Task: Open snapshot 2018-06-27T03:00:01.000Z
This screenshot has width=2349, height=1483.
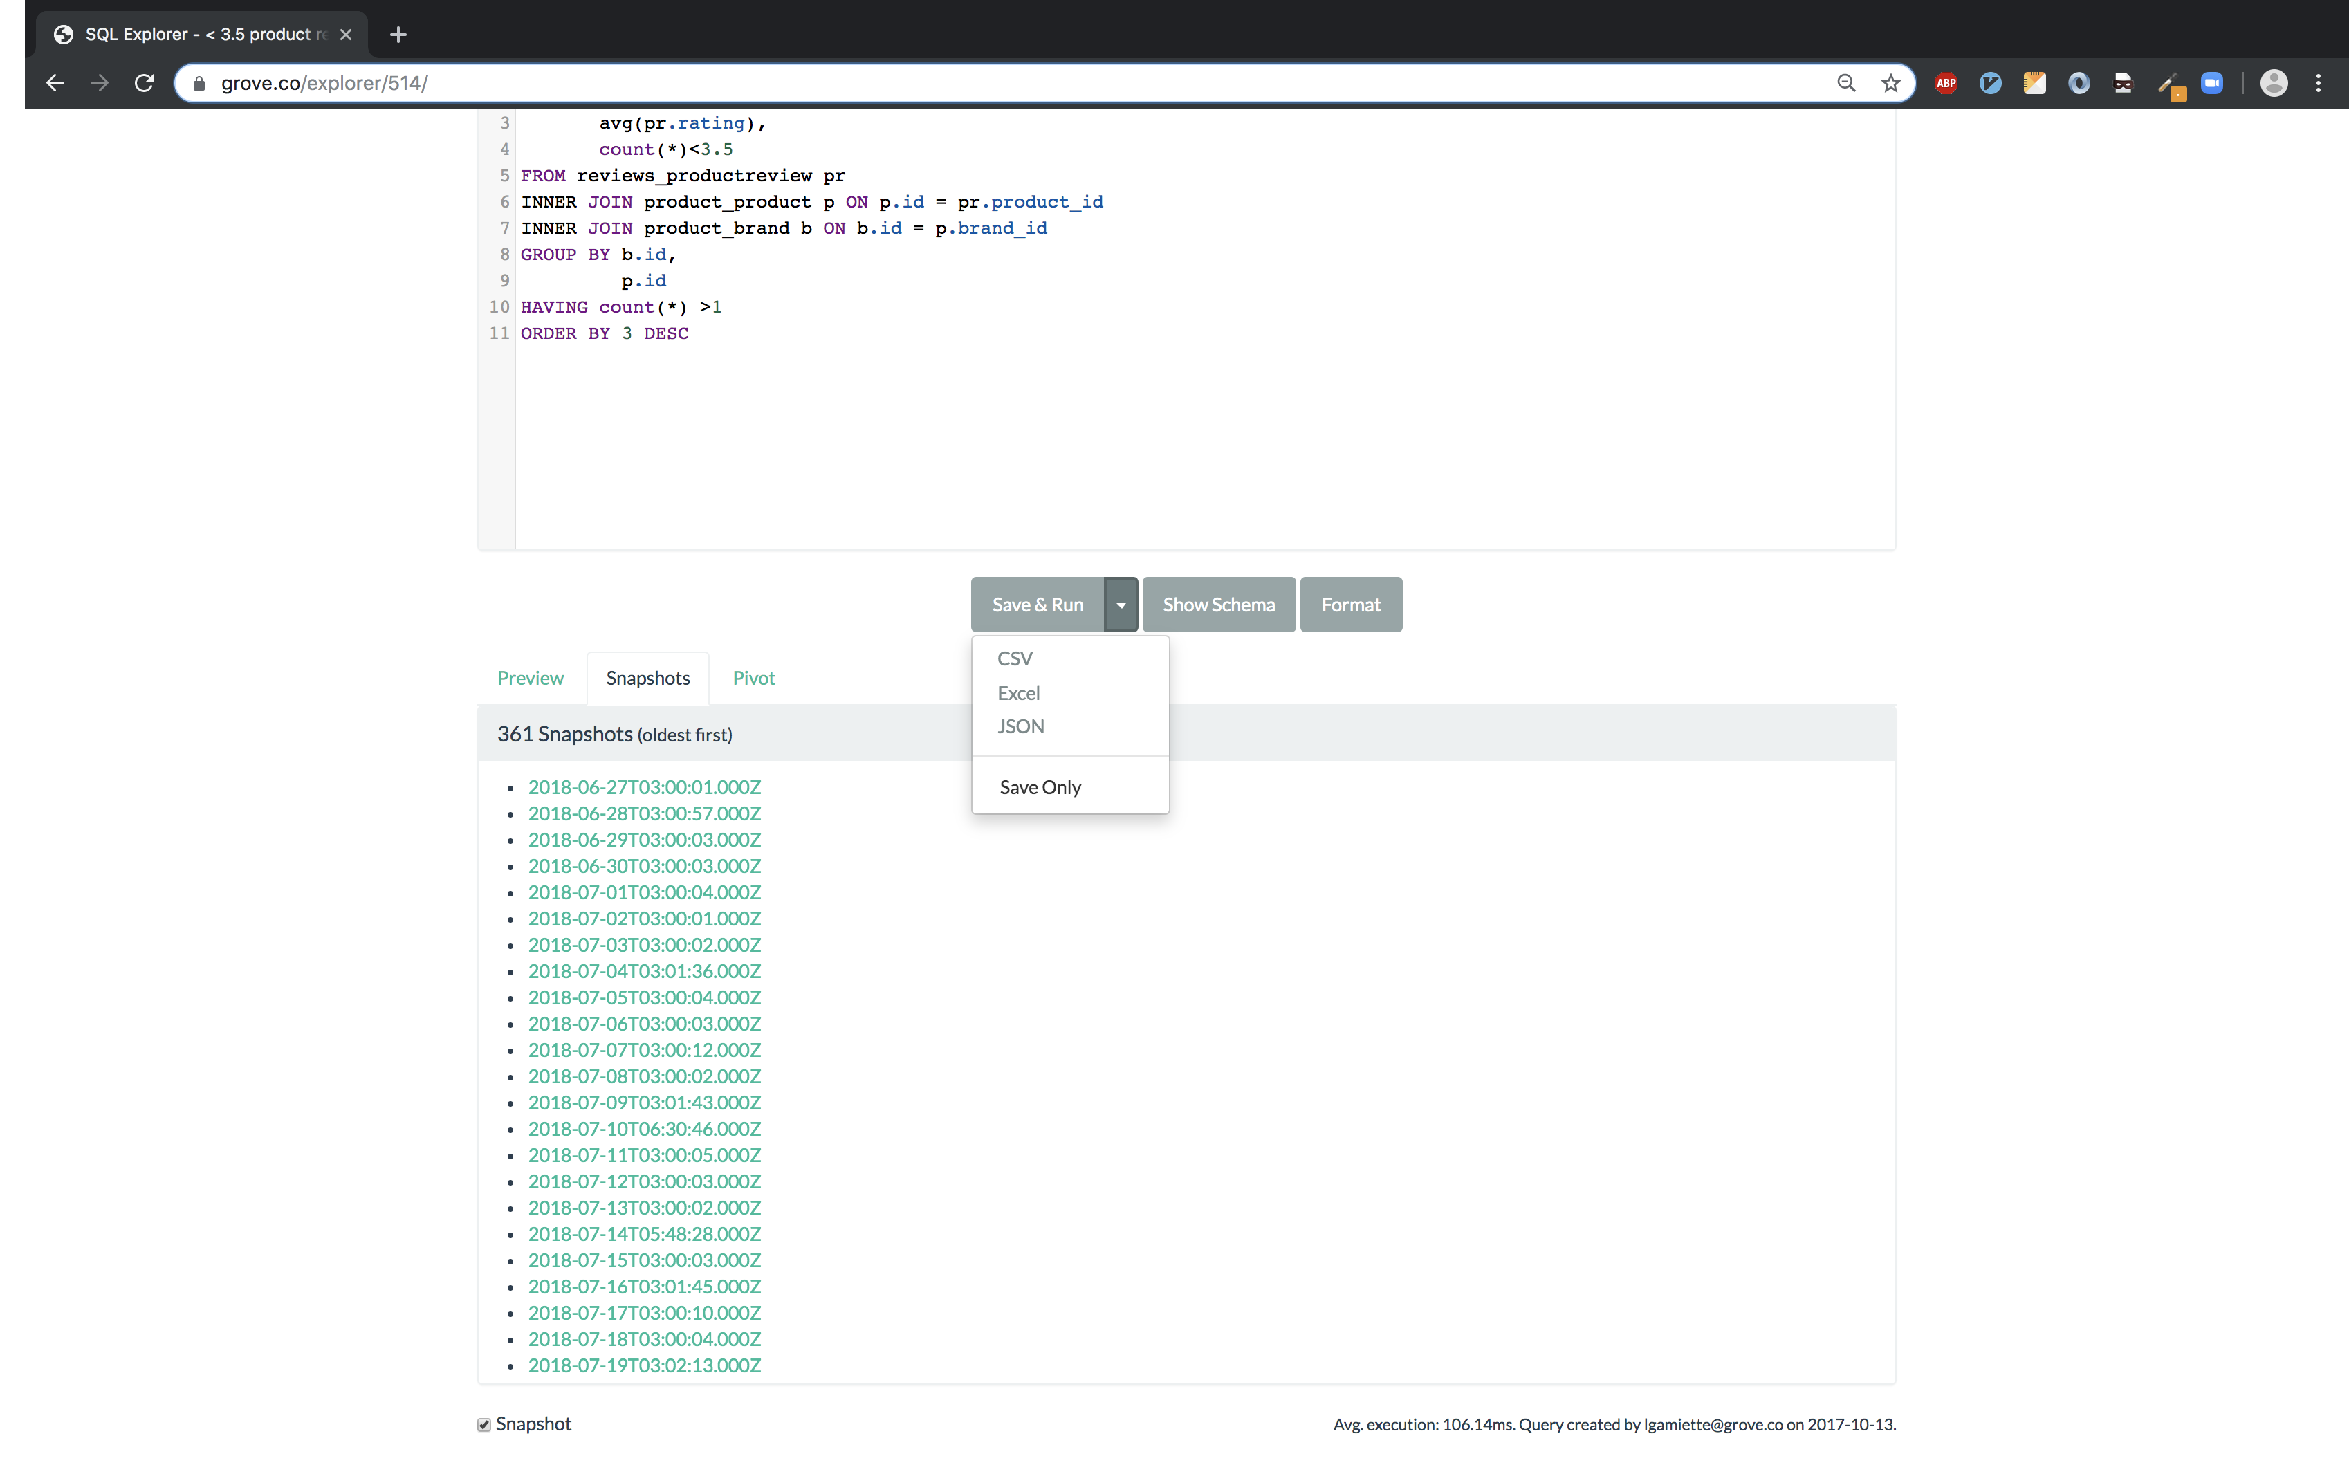Action: coord(644,786)
